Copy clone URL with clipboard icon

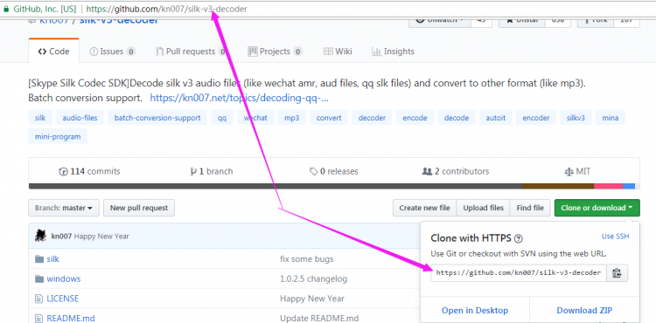click(617, 273)
